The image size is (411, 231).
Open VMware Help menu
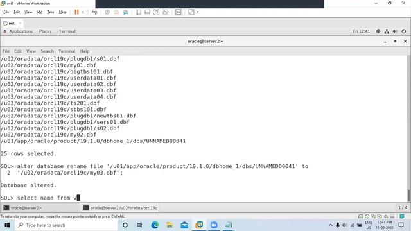click(x=62, y=12)
